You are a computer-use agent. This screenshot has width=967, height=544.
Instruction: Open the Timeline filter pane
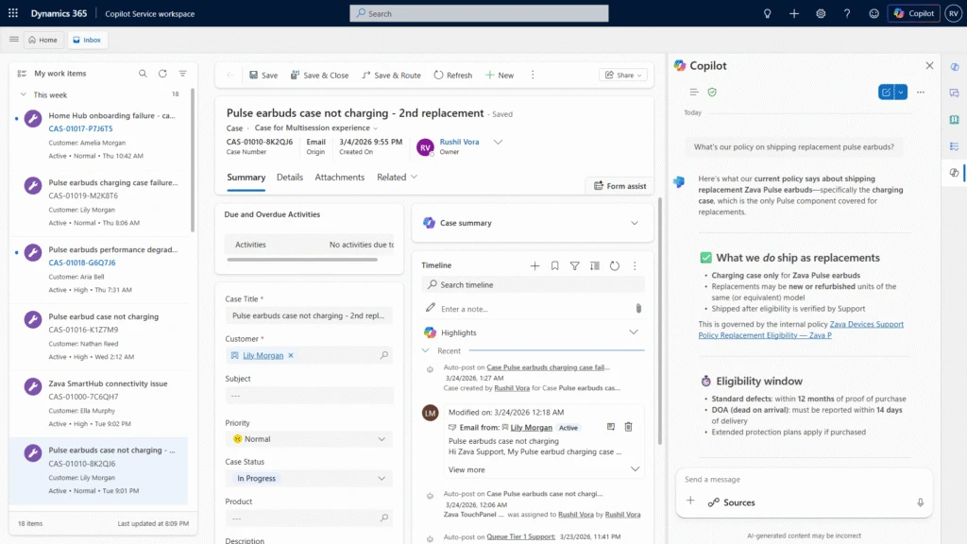(x=574, y=265)
